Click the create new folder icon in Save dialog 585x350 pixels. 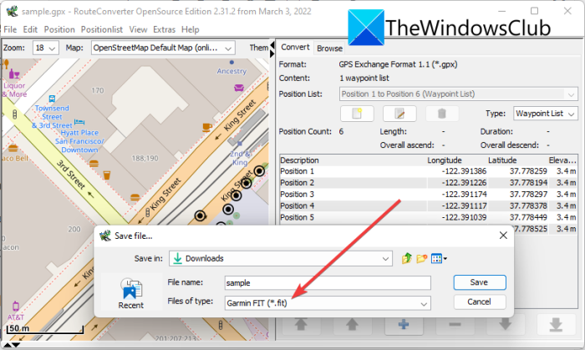pyautogui.click(x=421, y=258)
